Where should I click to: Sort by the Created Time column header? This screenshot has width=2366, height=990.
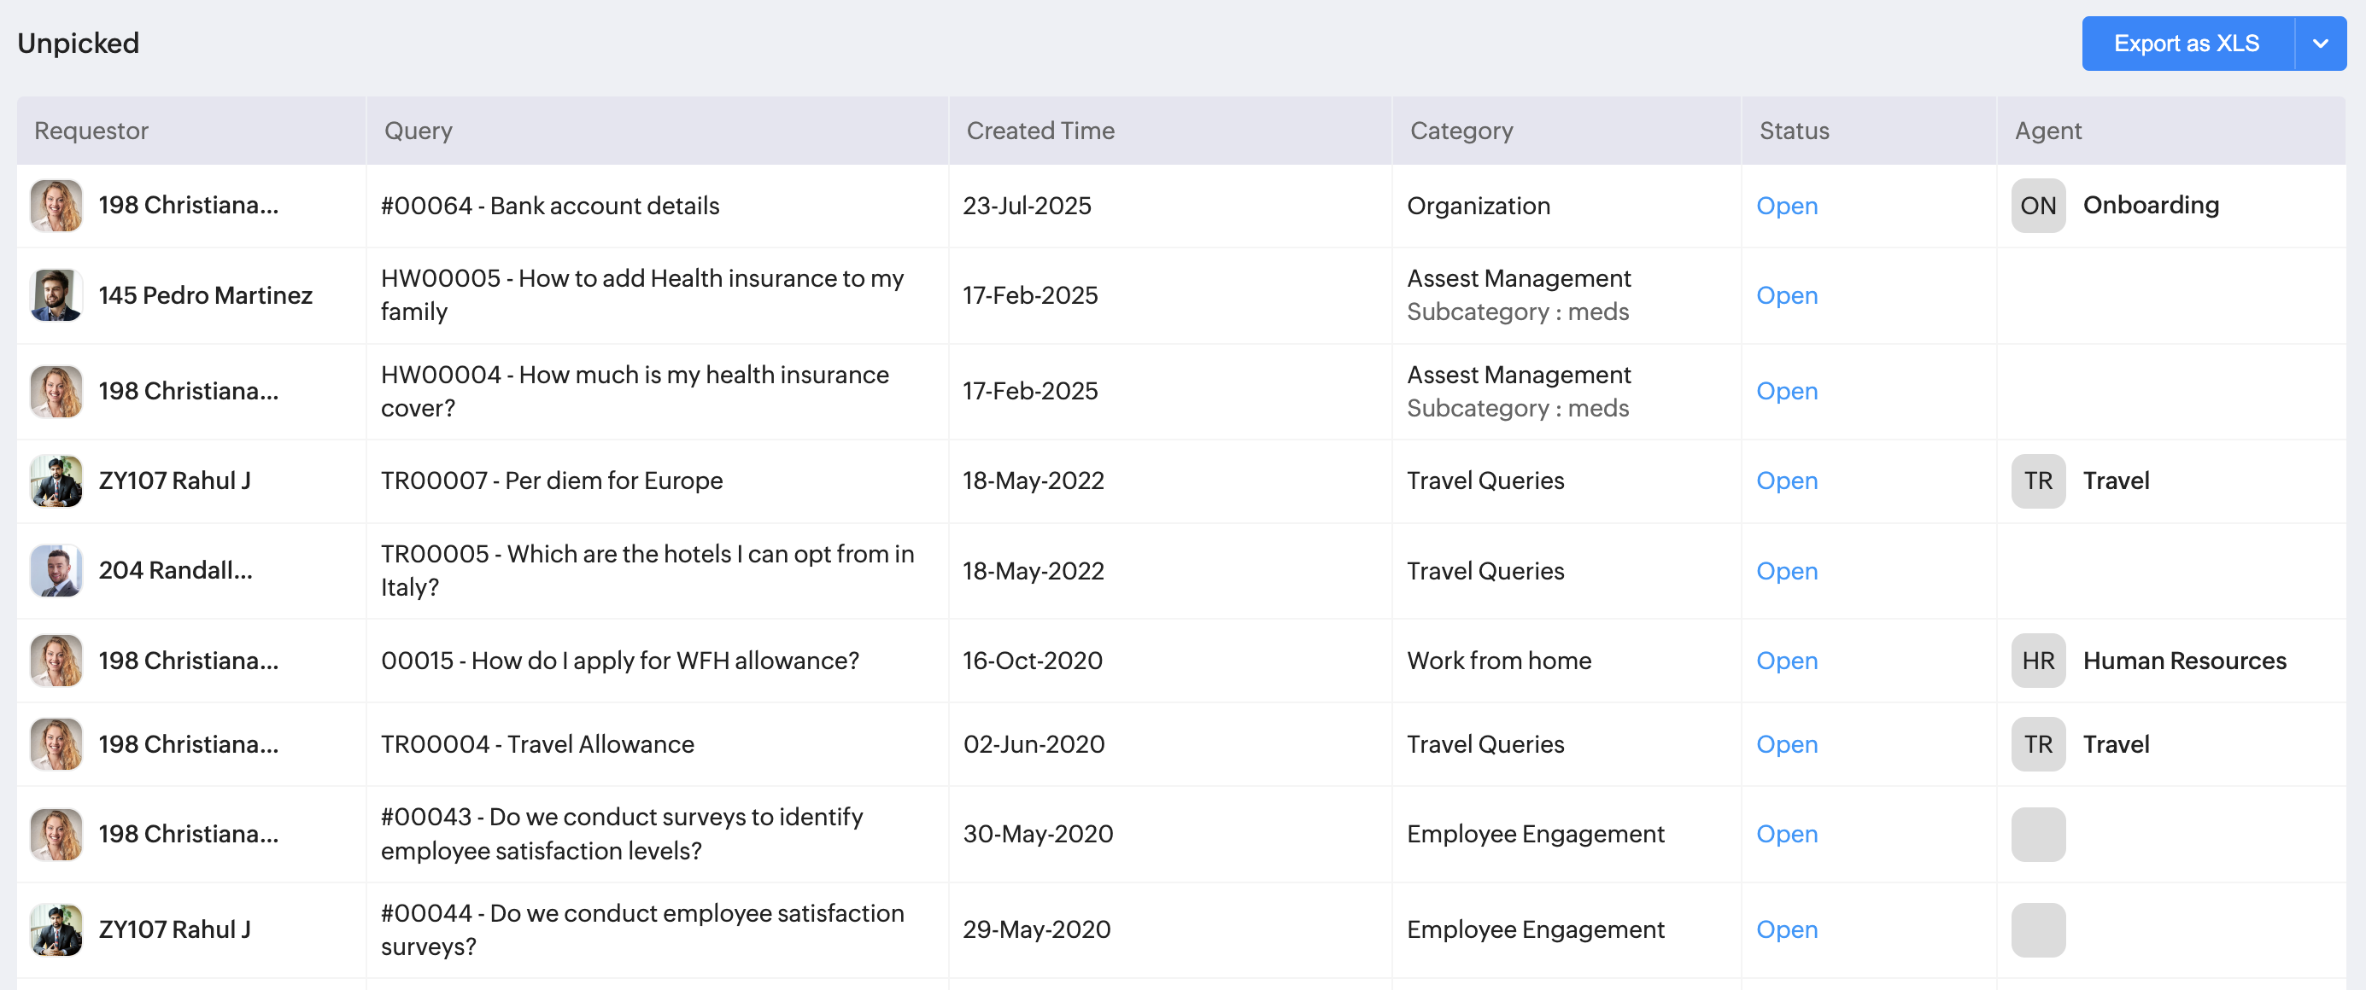tap(1040, 131)
